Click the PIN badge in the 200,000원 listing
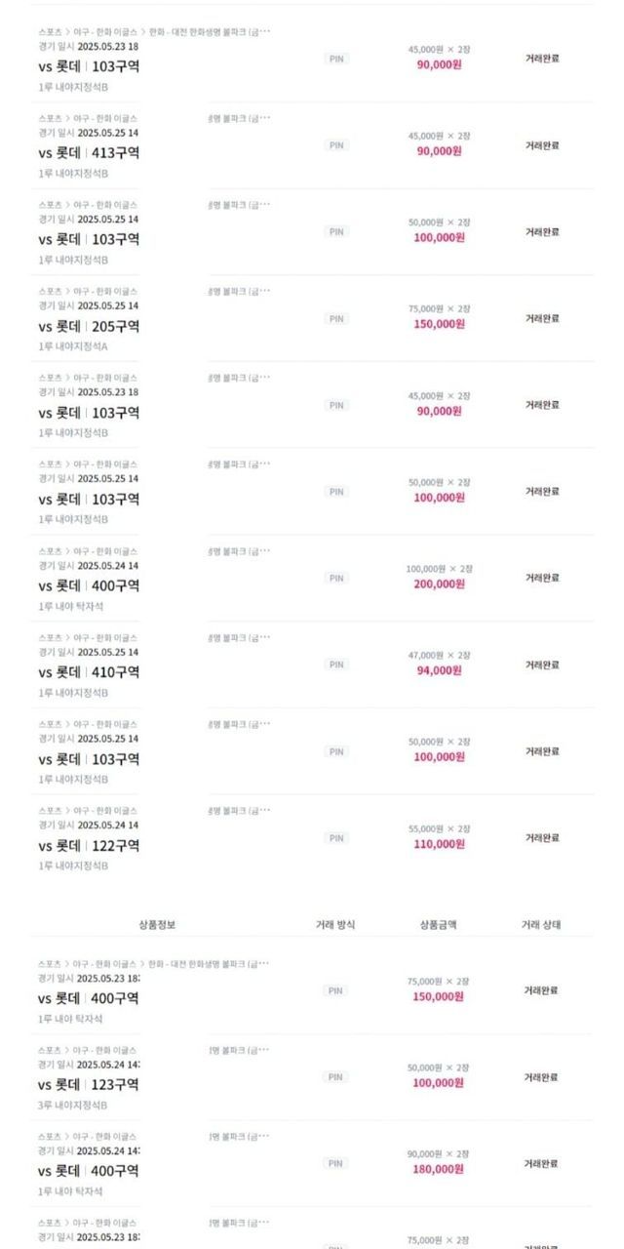This screenshot has height=1249, width=624. (336, 578)
